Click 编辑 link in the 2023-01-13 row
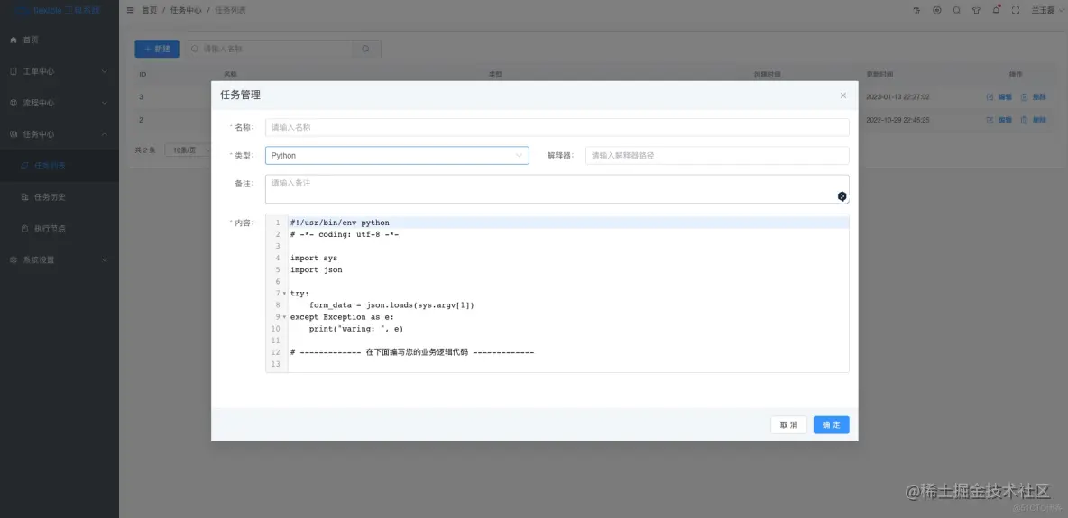The image size is (1068, 518). [x=1005, y=97]
